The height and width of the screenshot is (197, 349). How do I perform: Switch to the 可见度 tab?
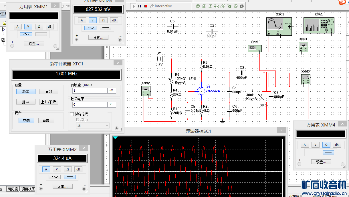[x=13, y=189]
